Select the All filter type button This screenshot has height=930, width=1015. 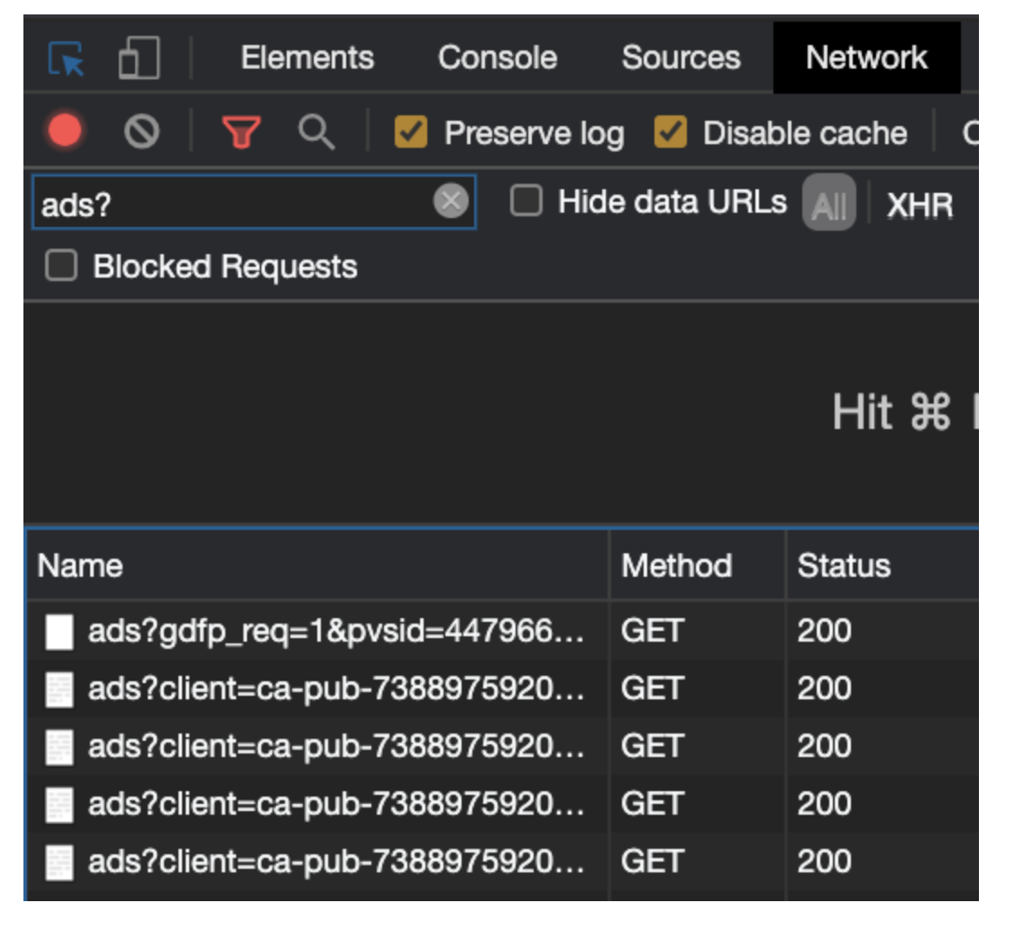point(828,204)
